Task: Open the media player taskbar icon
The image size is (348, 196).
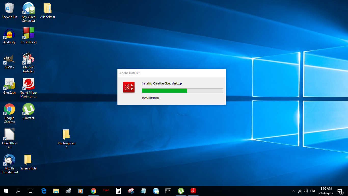Action: [81, 191]
